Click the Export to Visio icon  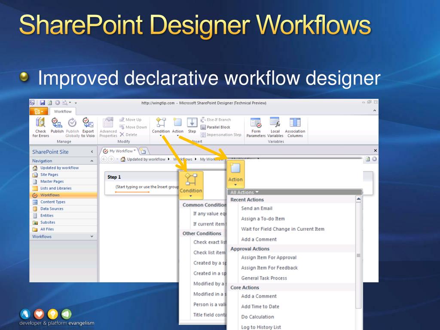coord(88,127)
